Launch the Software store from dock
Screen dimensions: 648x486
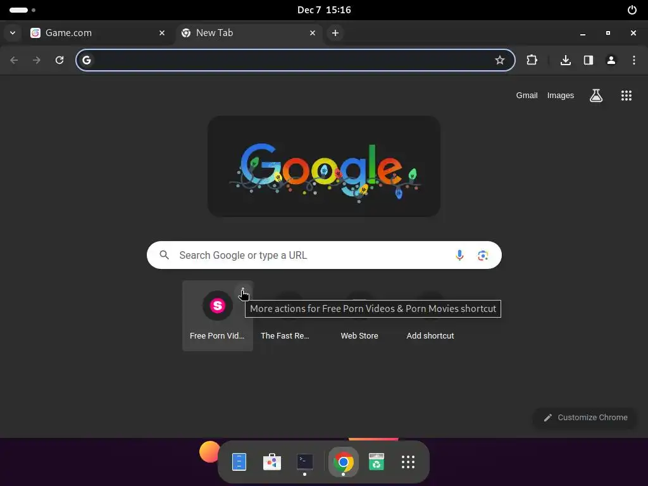272,461
